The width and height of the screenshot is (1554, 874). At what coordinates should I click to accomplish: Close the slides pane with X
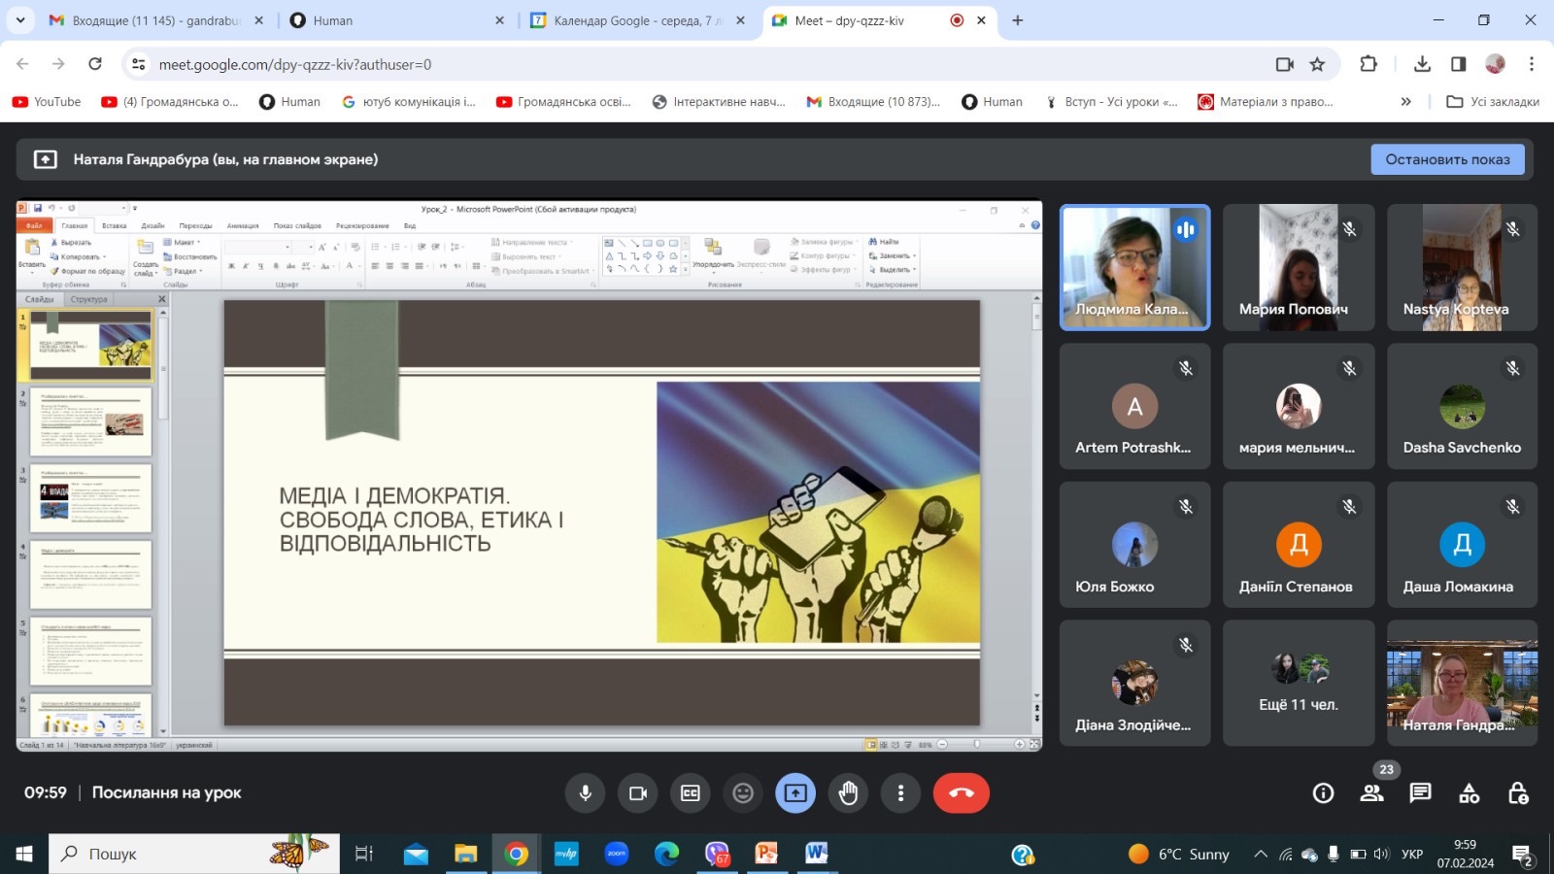point(161,299)
